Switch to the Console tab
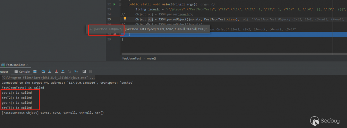347x128 pixels. [x=22, y=72]
